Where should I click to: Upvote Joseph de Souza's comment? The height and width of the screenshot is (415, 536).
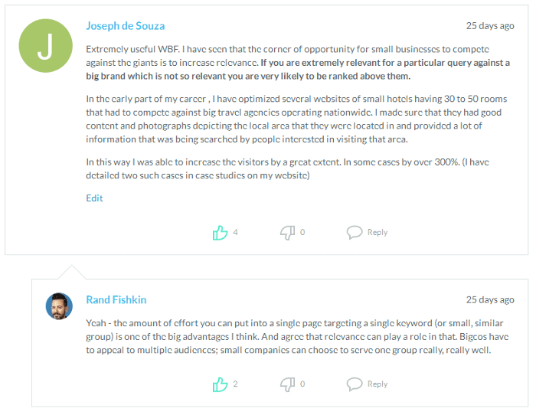(221, 232)
